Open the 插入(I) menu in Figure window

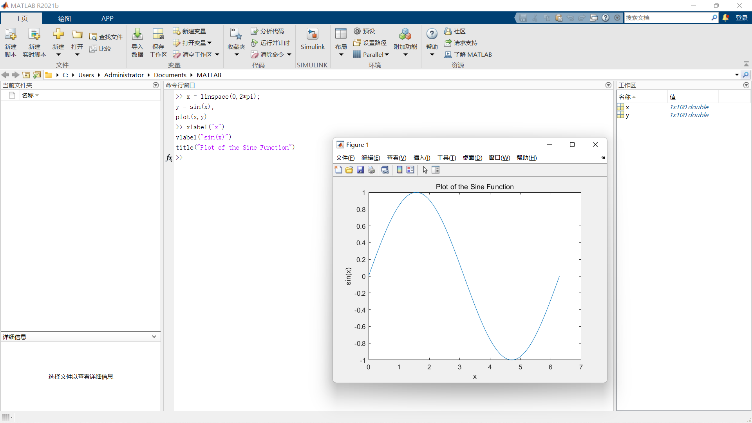pyautogui.click(x=421, y=158)
